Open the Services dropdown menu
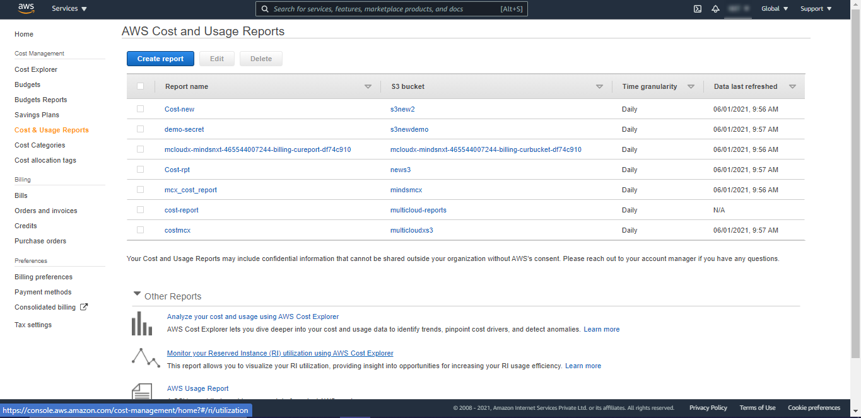Viewport: 861px width, 418px height. 69,9
